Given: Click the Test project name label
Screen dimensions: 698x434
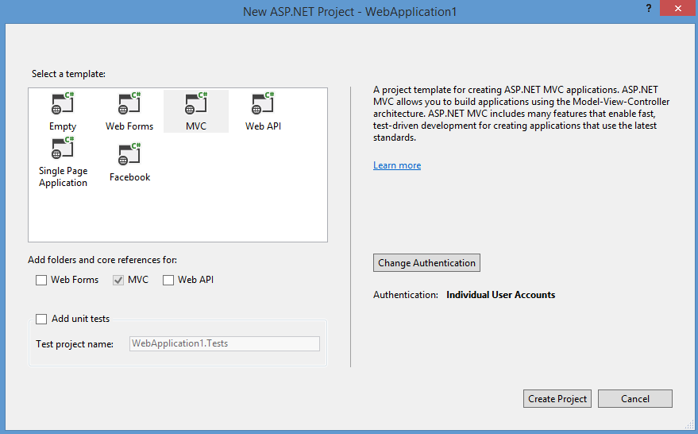Looking at the screenshot, I should click(x=75, y=344).
